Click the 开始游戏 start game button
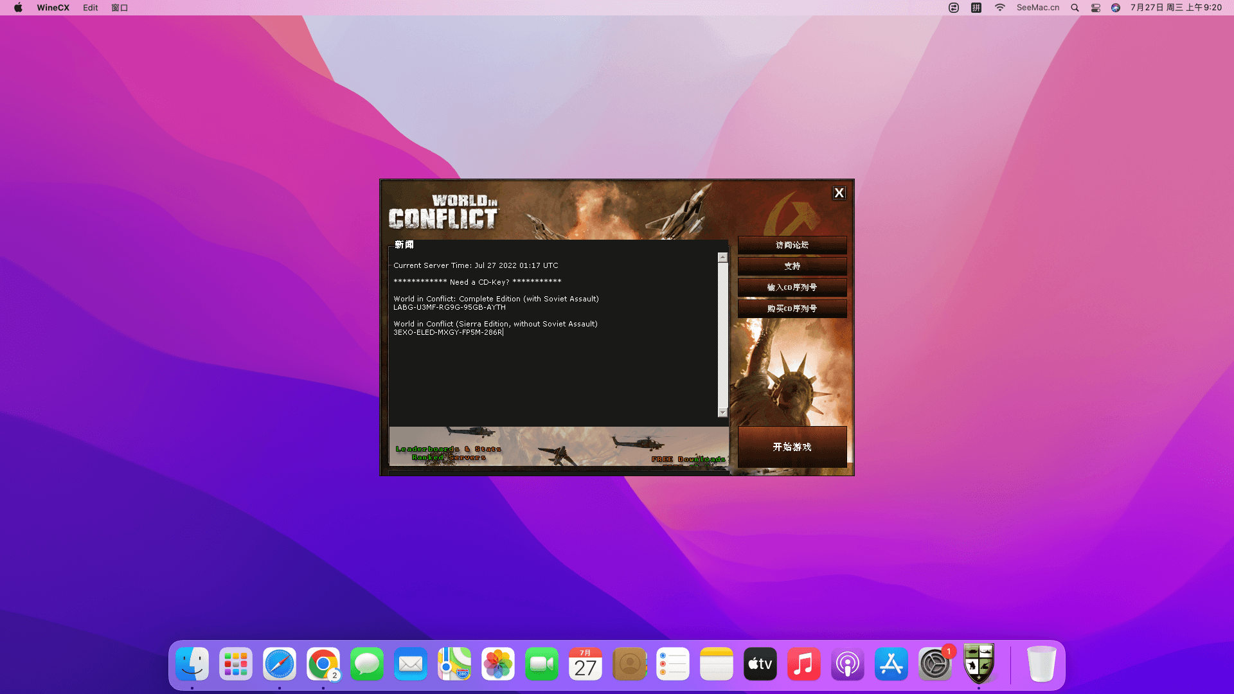 [792, 447]
